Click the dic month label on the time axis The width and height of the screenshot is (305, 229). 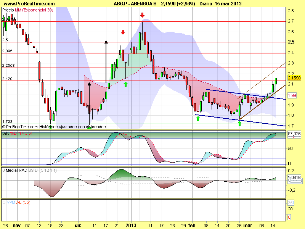(x=78, y=226)
